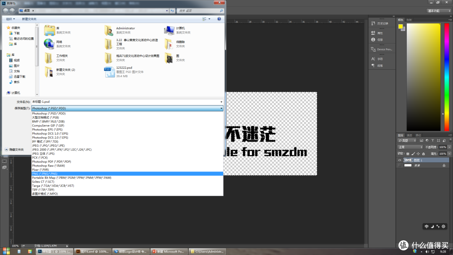Click the Back arrow in Save As dialog
This screenshot has height=255, width=453.
(5, 10)
